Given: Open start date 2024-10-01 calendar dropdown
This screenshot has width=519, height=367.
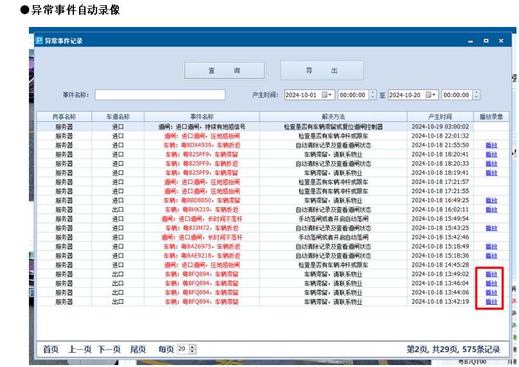Looking at the screenshot, I should point(328,95).
